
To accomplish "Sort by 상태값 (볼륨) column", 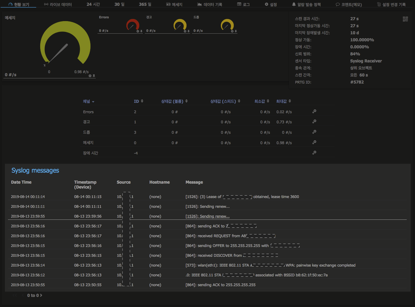I will (175, 101).
